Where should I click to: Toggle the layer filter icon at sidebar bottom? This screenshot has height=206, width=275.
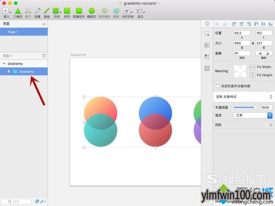(x=37, y=202)
